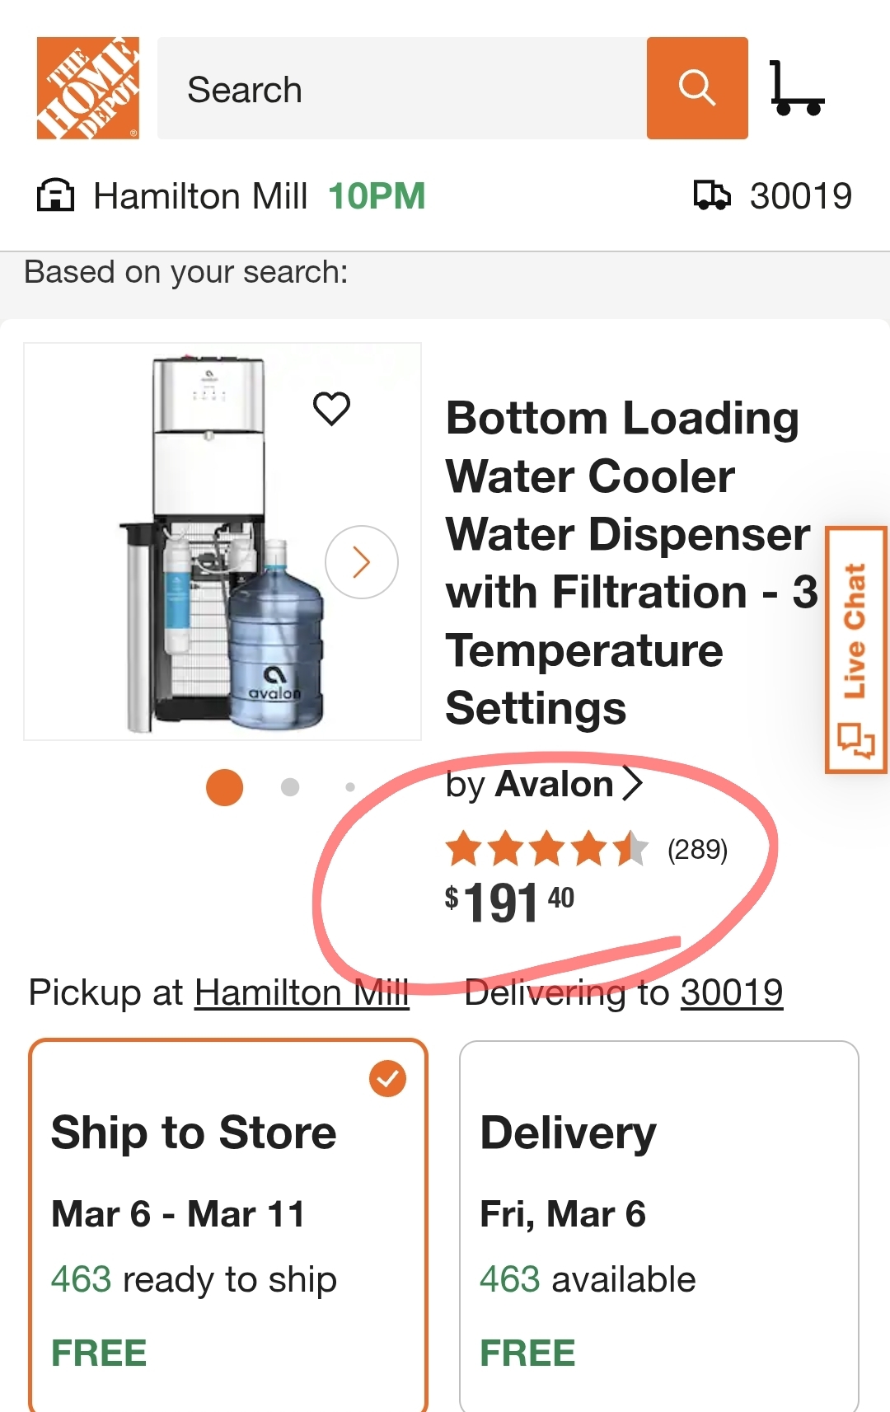Open the Live Chat side tab
Viewport: 890px width, 1412px height.
(x=856, y=650)
